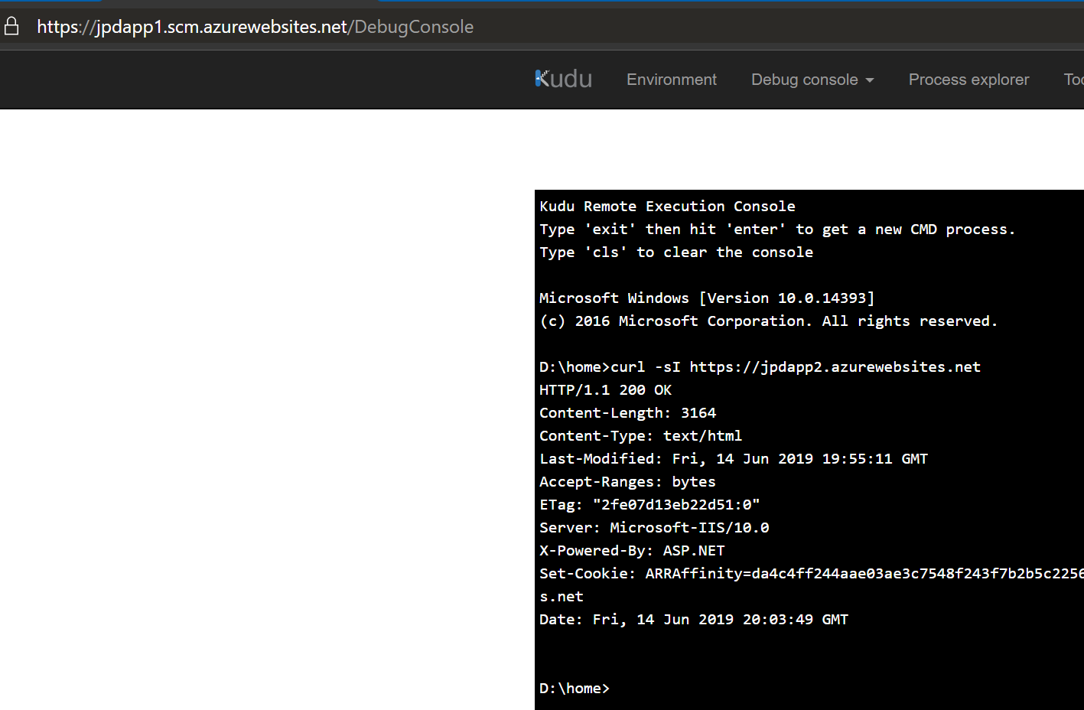Image resolution: width=1084 pixels, height=710 pixels.
Task: Open Process explorer
Action: coord(968,80)
